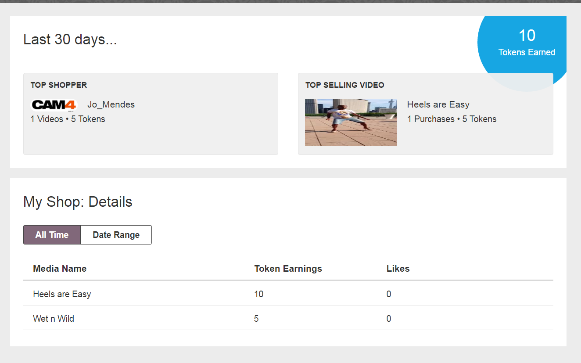Click the 10 token earnings value in table
This screenshot has width=581, height=363.
pos(258,294)
